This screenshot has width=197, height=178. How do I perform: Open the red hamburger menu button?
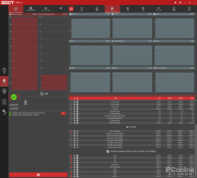click(71, 9)
